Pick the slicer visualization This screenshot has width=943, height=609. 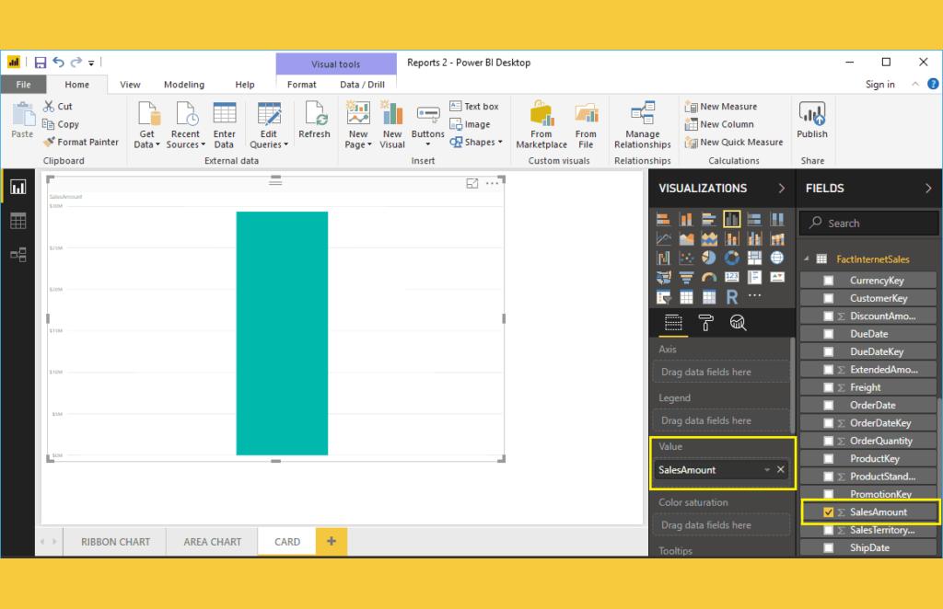point(663,297)
